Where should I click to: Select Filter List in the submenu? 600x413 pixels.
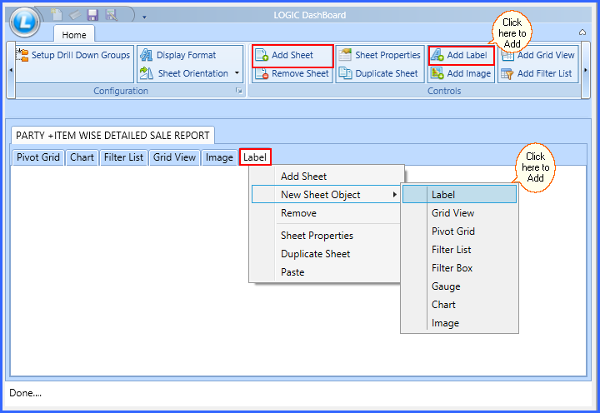[x=459, y=250]
